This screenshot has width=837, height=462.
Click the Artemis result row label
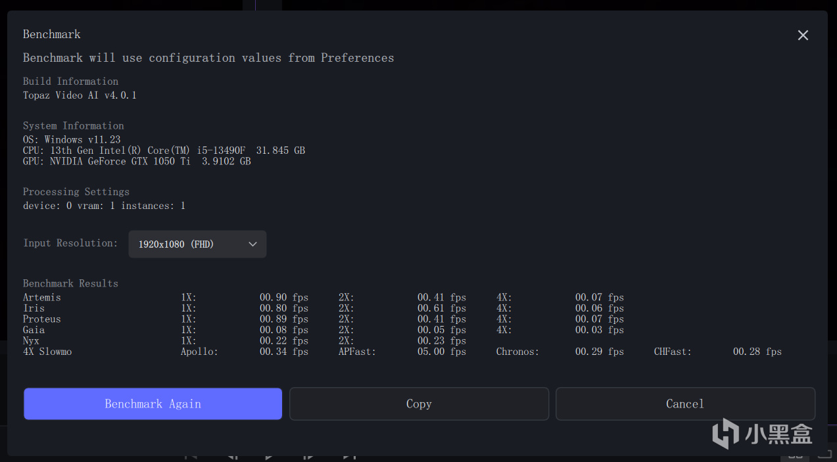click(42, 298)
